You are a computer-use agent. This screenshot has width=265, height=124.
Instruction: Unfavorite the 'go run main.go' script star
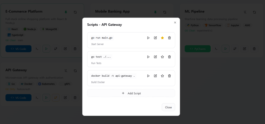pos(162,38)
